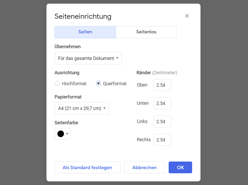This screenshot has height=185, width=248.
Task: Select the Querformat radio button
Action: pos(98,83)
